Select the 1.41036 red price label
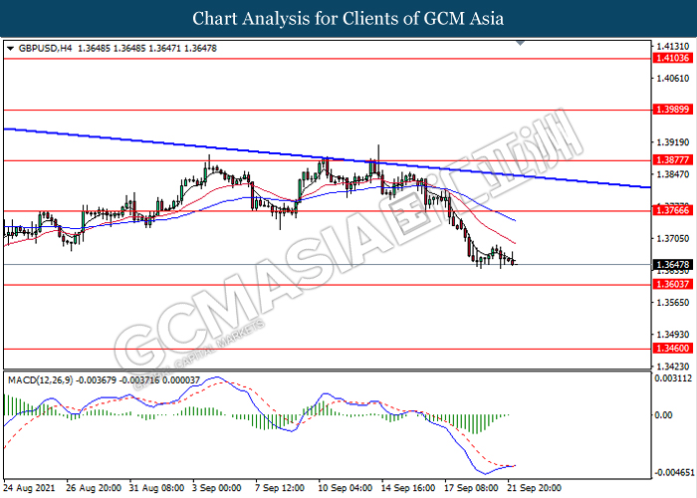This screenshot has height=498, width=697. pos(672,58)
